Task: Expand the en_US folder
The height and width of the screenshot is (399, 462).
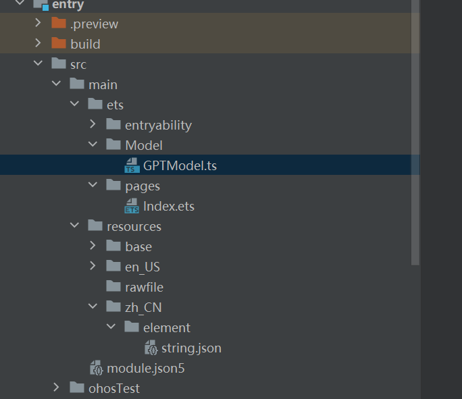Action: tap(93, 266)
